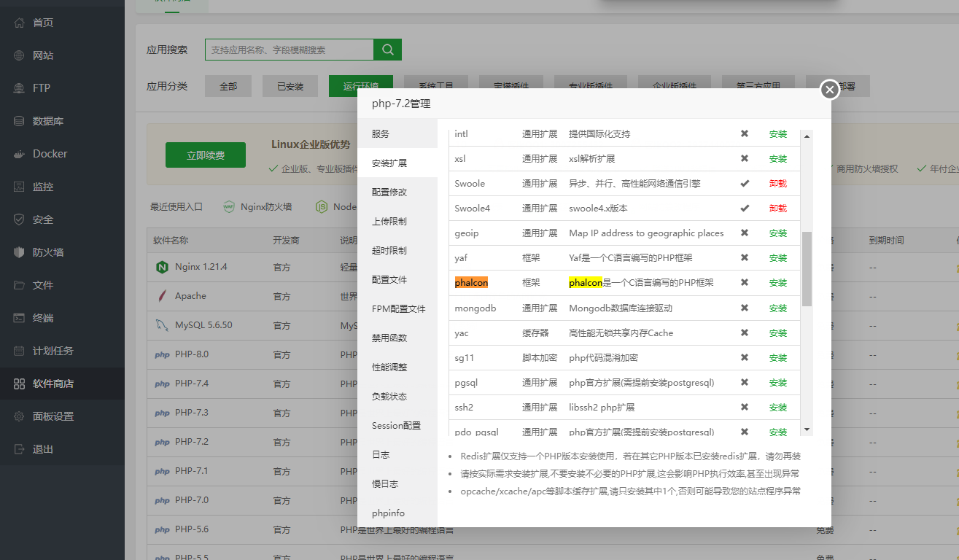Image resolution: width=959 pixels, height=560 pixels.
Task: Click the green search magnifier button
Action: pos(387,50)
